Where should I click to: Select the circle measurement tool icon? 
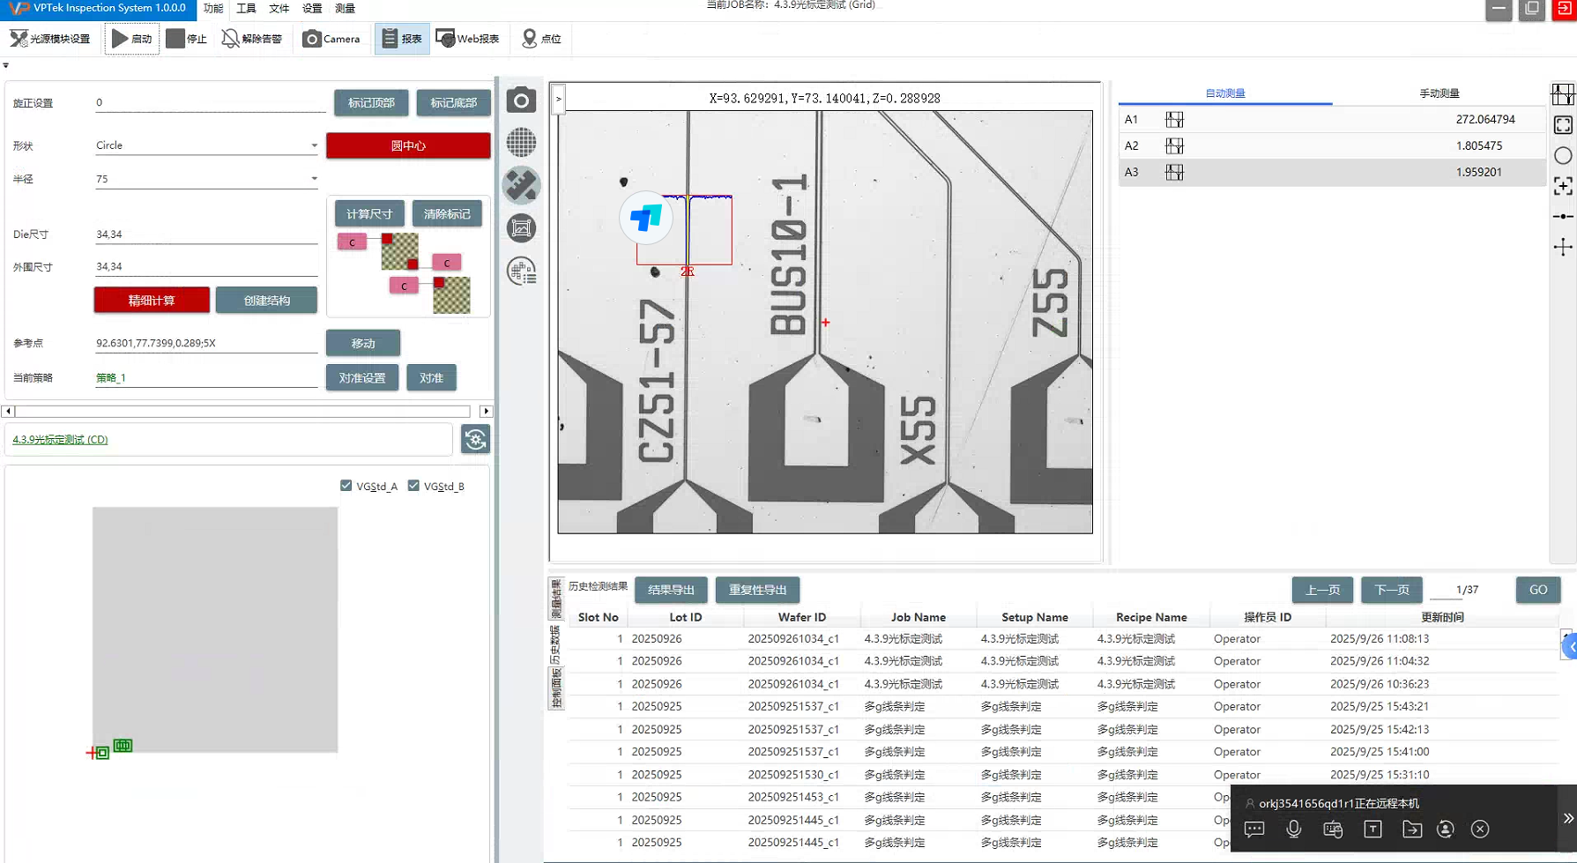tap(1562, 156)
